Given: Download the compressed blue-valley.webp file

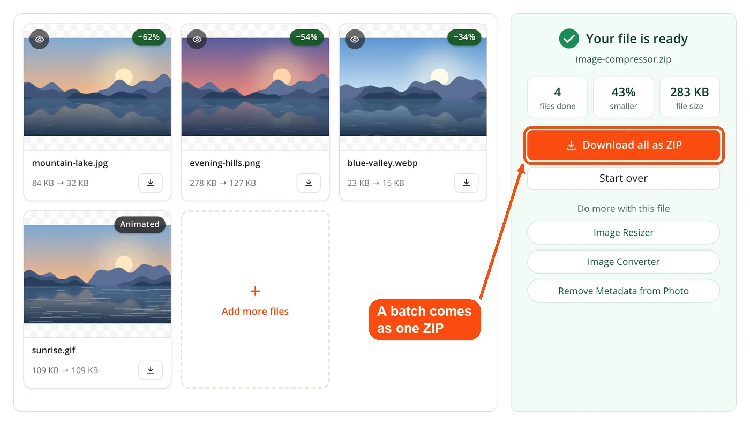Looking at the screenshot, I should tap(466, 183).
